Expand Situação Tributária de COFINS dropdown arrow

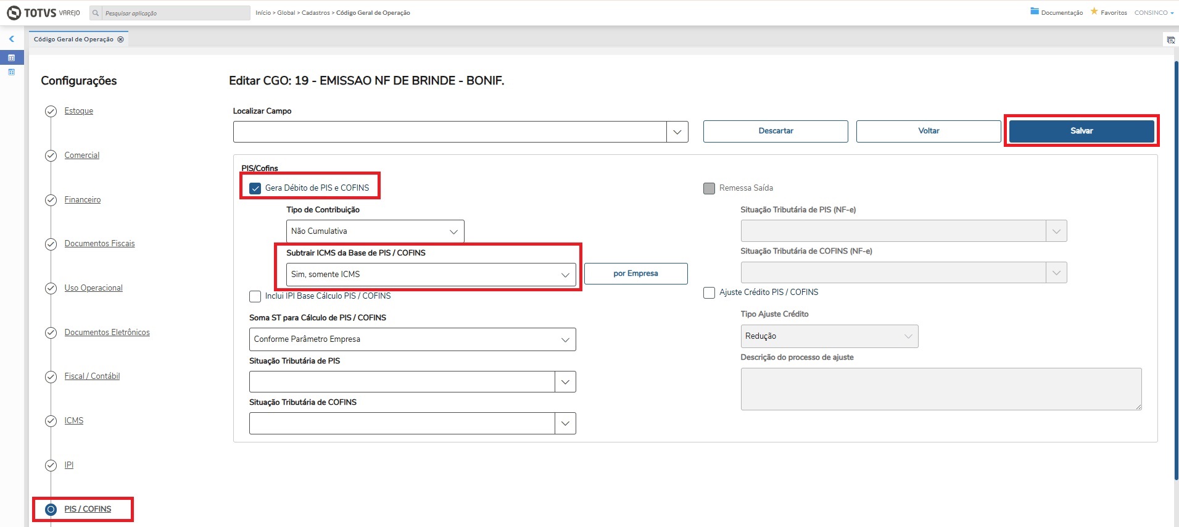565,423
